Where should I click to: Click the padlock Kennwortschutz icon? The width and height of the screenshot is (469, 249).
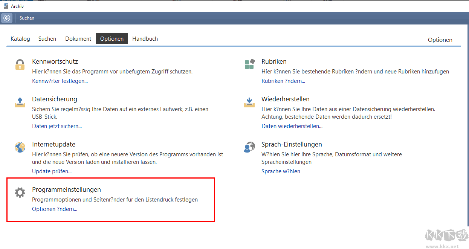click(20, 64)
